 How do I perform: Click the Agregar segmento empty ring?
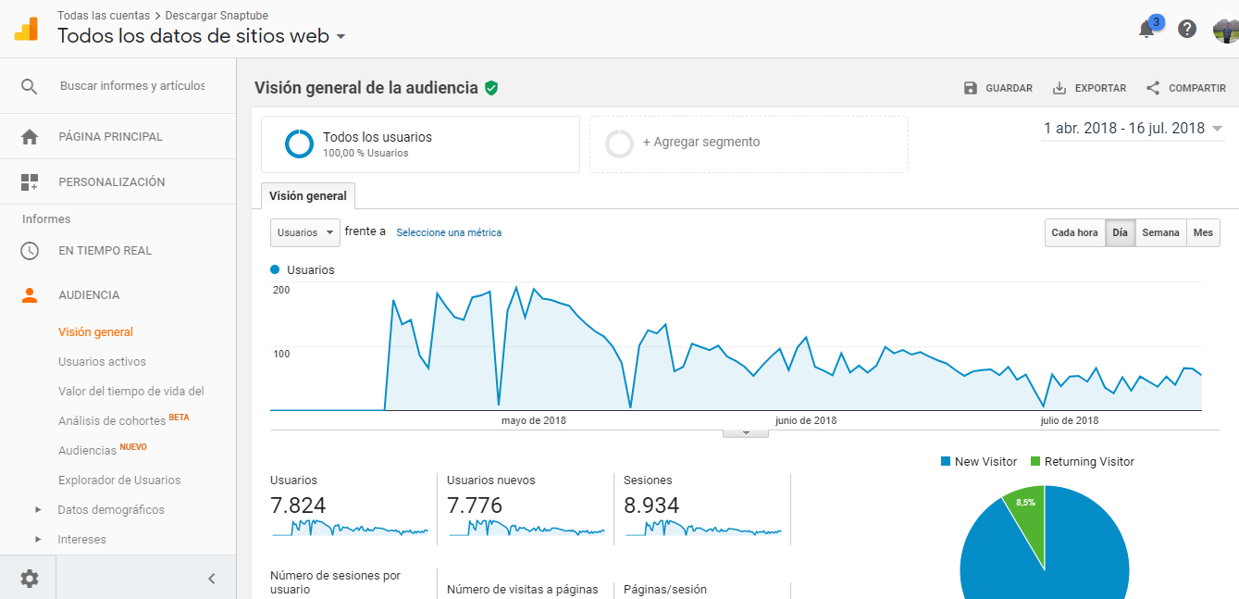tap(619, 144)
